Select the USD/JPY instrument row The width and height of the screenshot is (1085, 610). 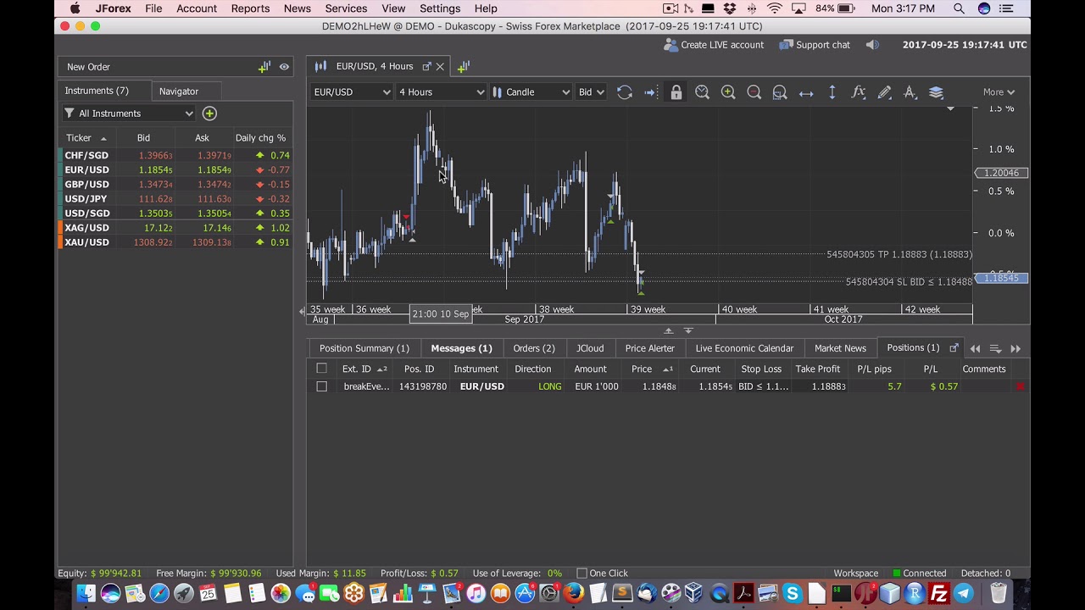click(x=175, y=199)
